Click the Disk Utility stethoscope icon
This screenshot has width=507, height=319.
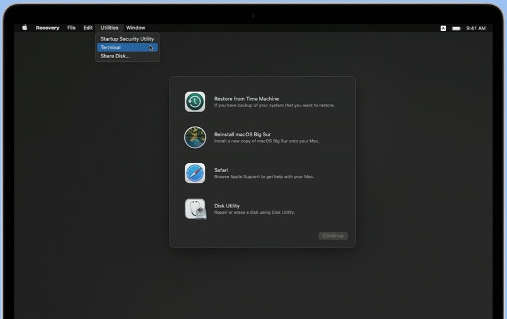pos(195,209)
